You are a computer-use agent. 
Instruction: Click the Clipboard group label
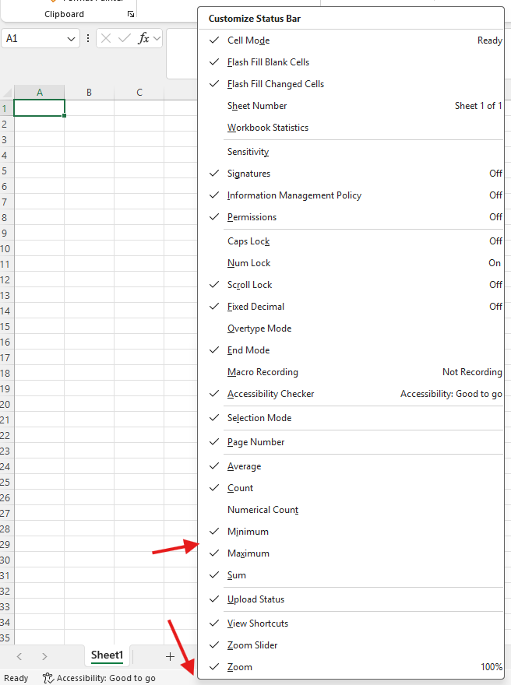[64, 14]
